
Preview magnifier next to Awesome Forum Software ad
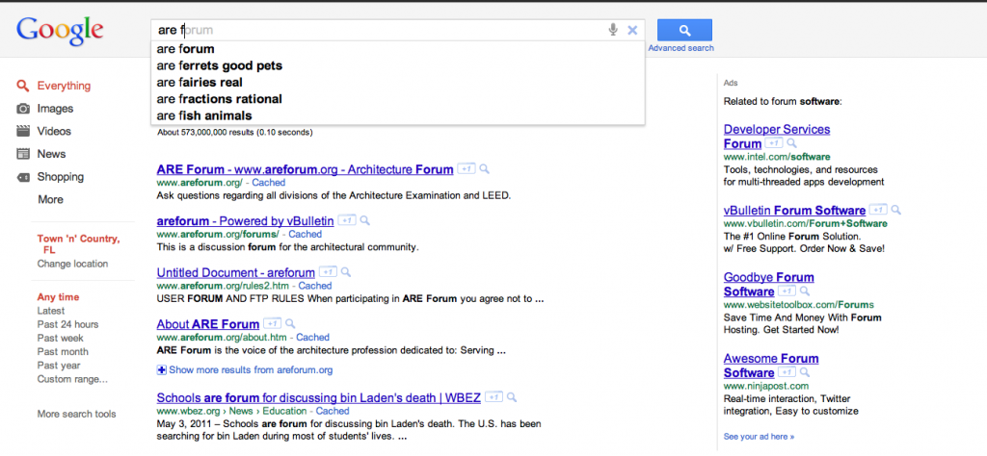tap(805, 373)
